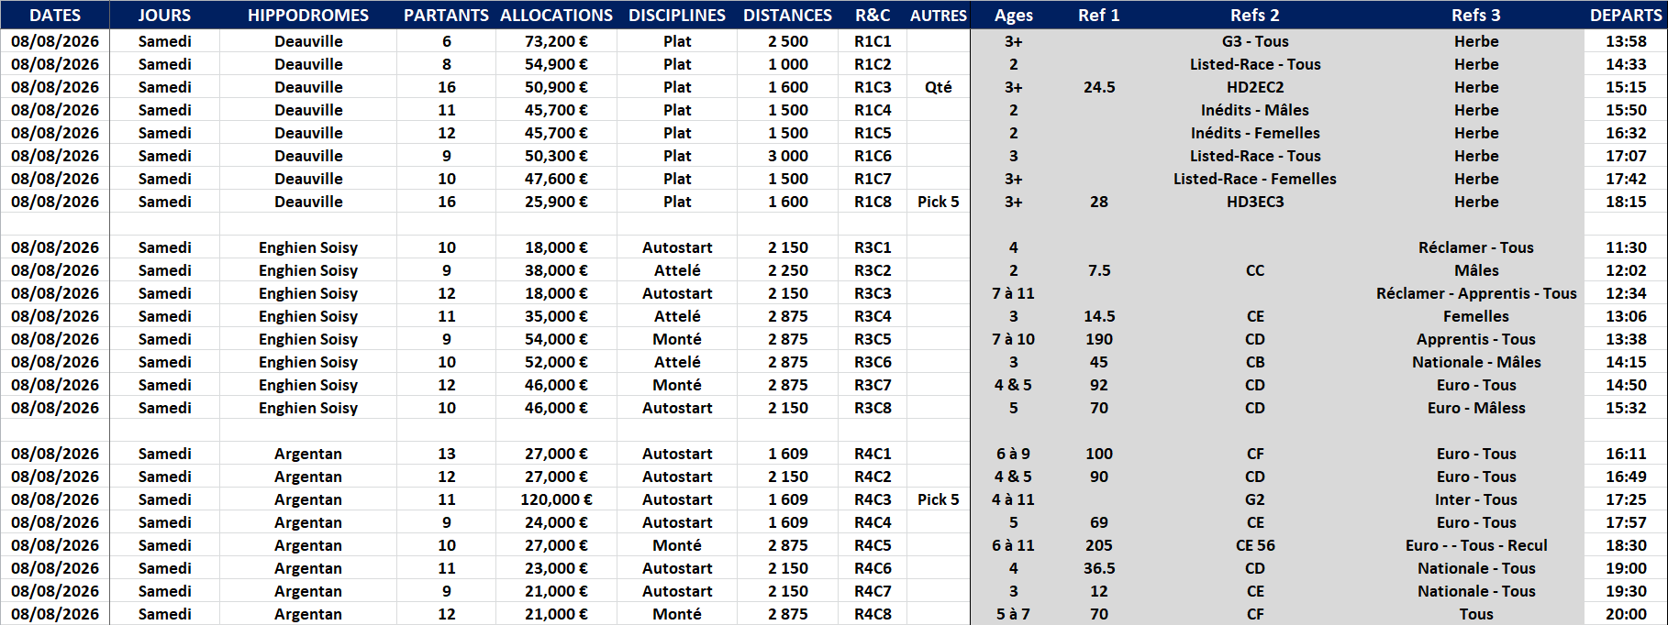Select the HIPPODROMES column header
Screen dimensions: 1668x625
tap(308, 16)
